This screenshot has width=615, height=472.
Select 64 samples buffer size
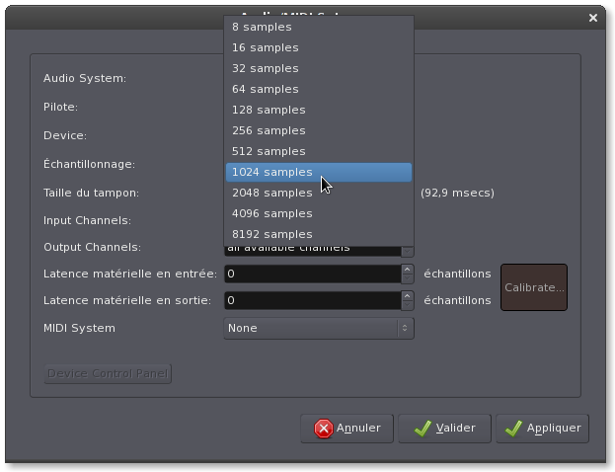click(265, 89)
